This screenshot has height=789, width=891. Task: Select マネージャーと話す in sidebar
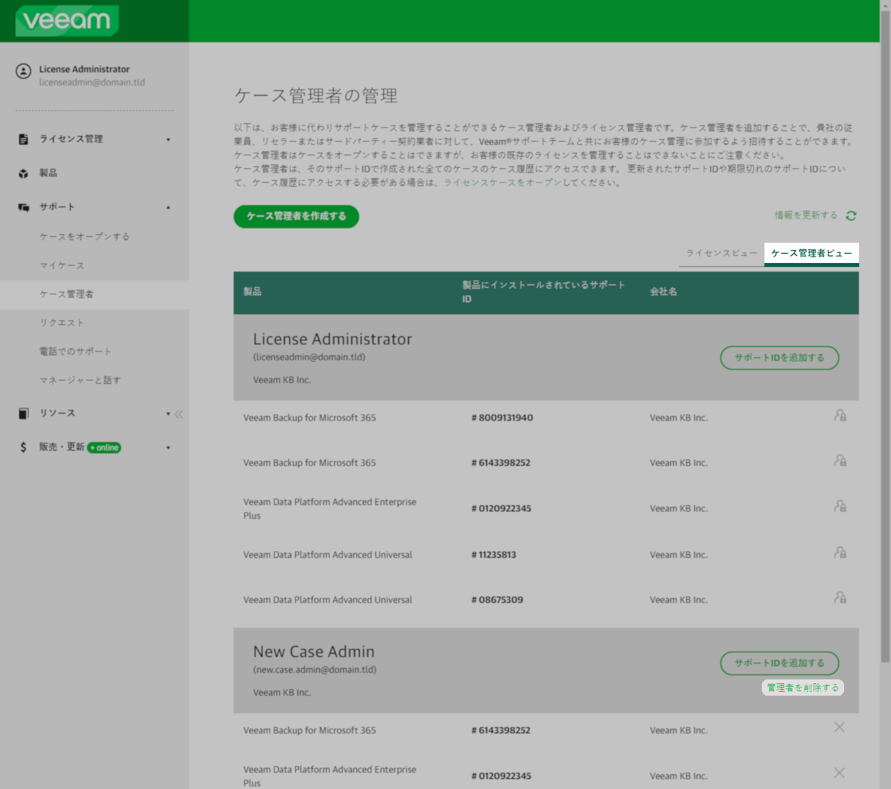click(80, 380)
